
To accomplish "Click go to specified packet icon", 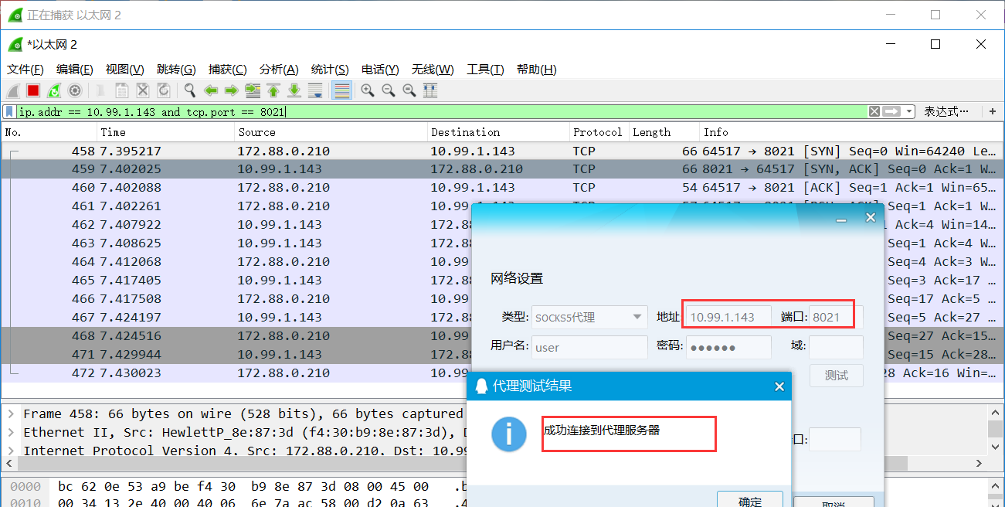I will [x=252, y=90].
